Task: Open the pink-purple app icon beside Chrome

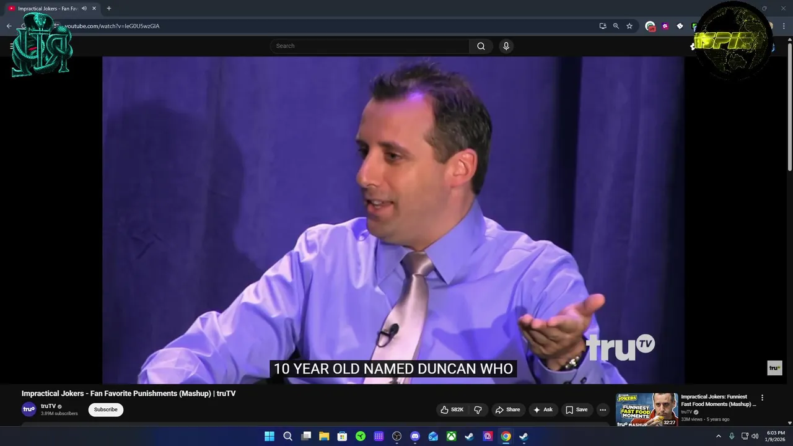Action: click(488, 436)
